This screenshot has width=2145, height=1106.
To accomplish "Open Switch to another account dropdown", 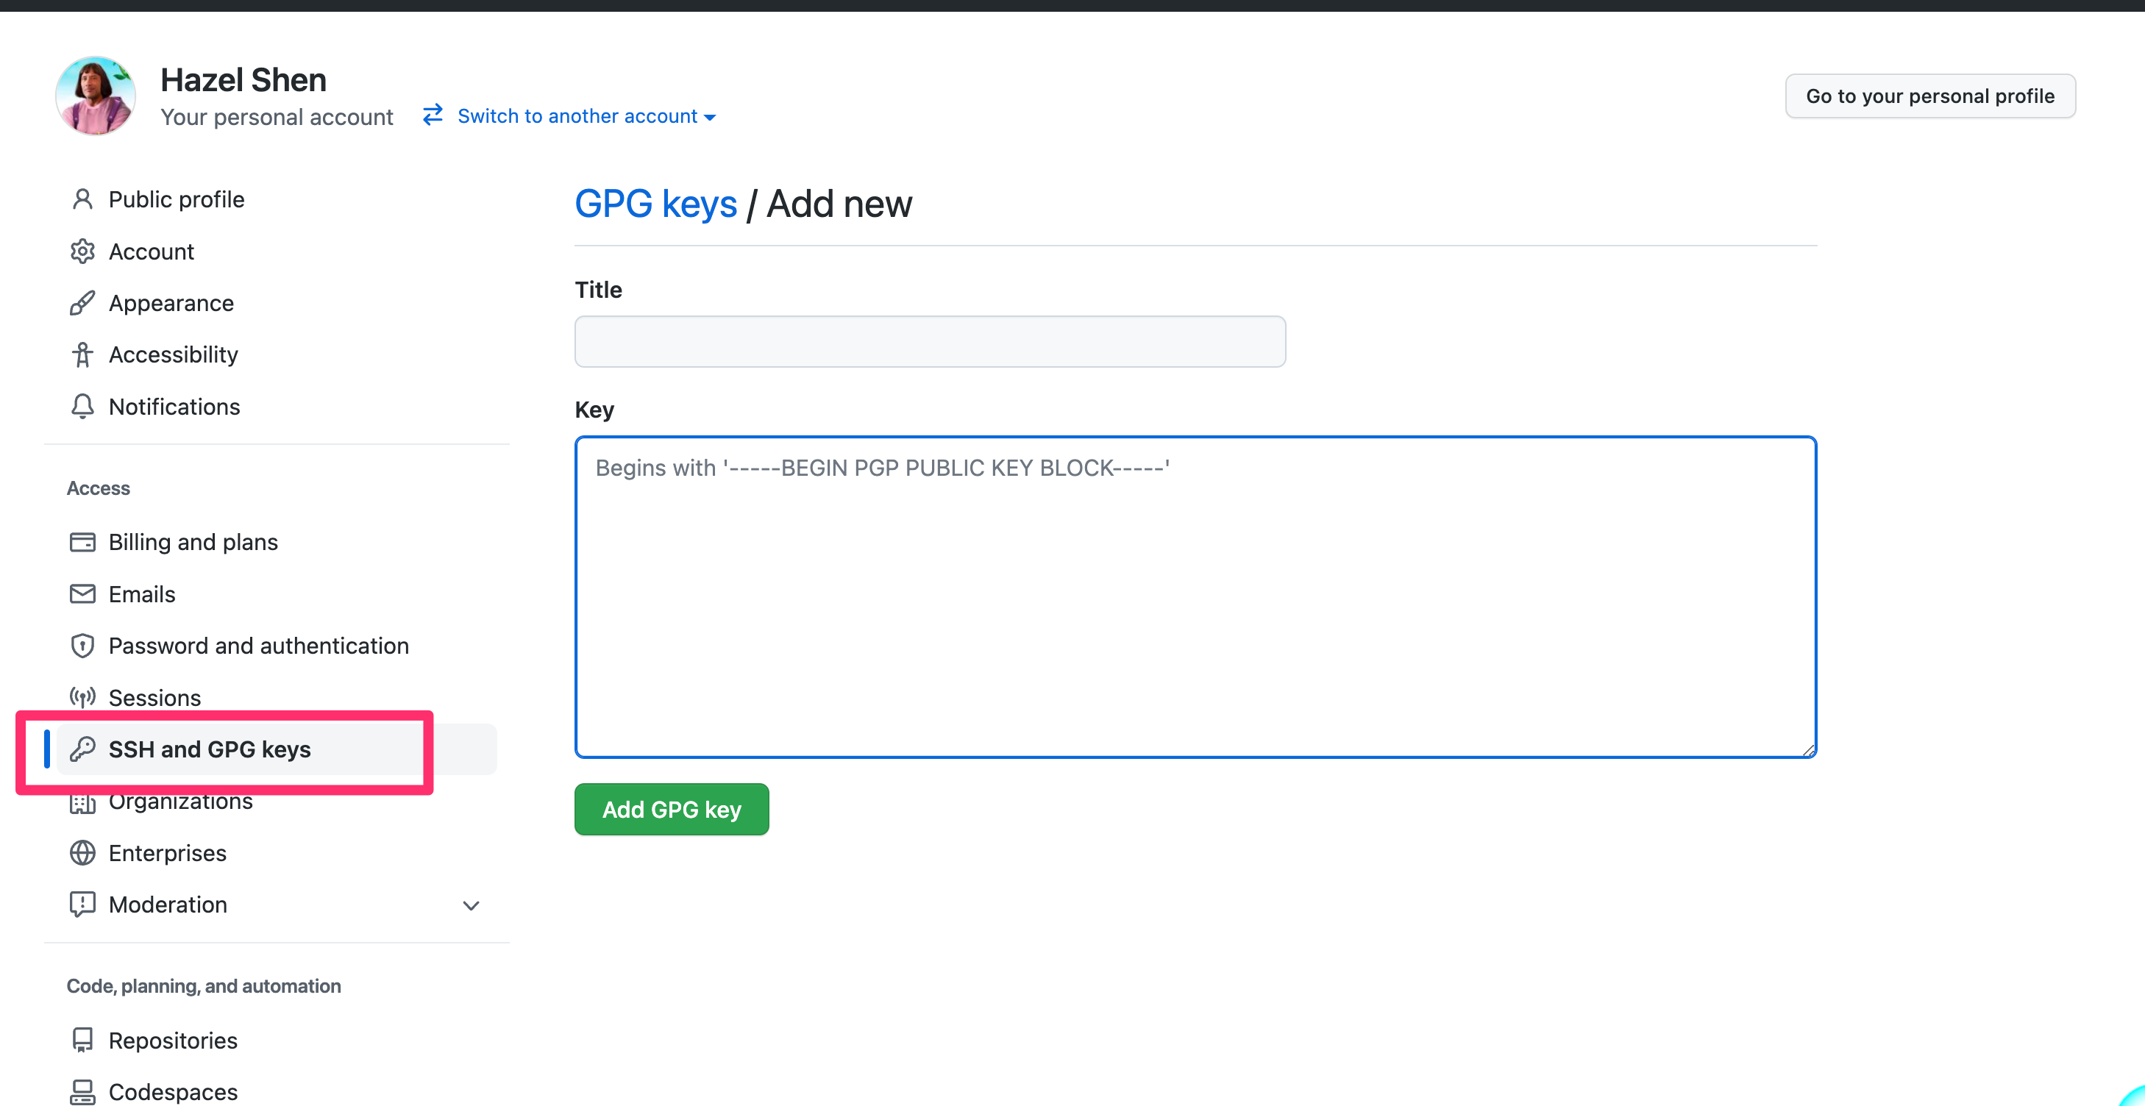I will point(569,115).
